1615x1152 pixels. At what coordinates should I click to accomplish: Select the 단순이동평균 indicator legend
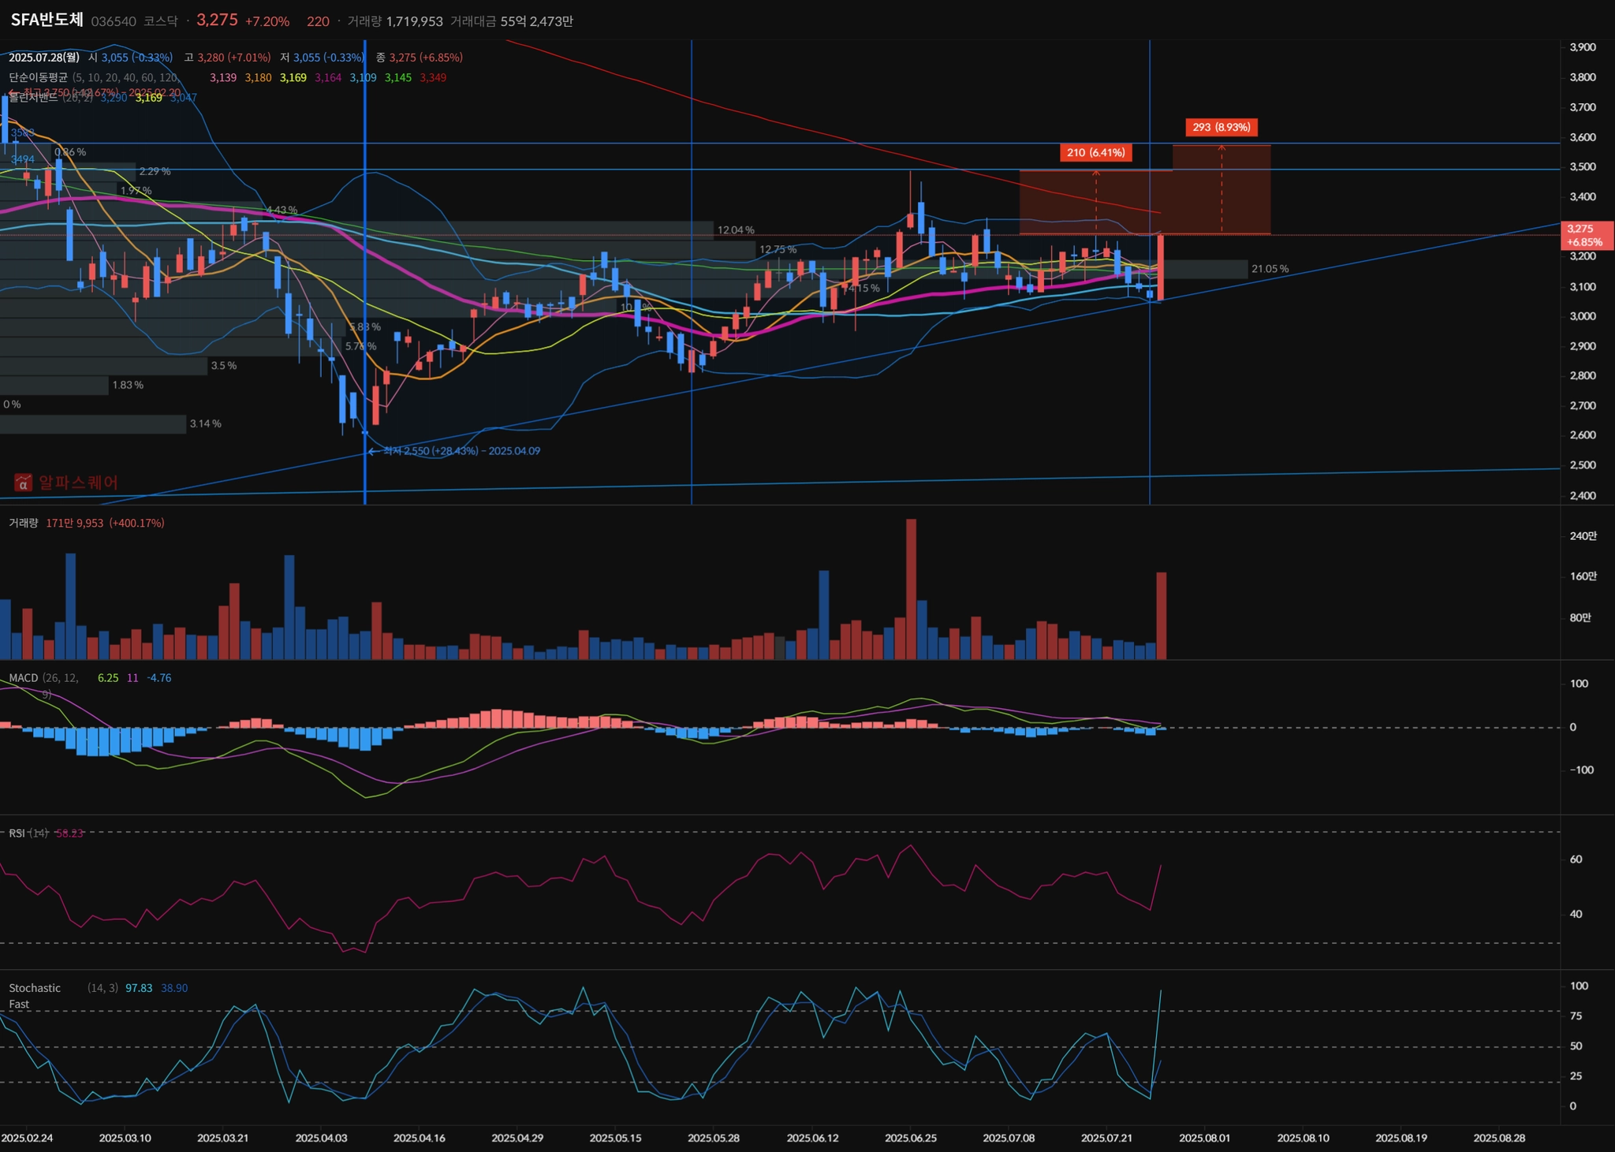coord(38,77)
